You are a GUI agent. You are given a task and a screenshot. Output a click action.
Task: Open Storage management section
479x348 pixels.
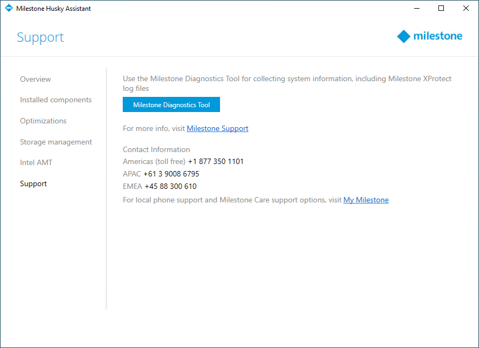(56, 142)
